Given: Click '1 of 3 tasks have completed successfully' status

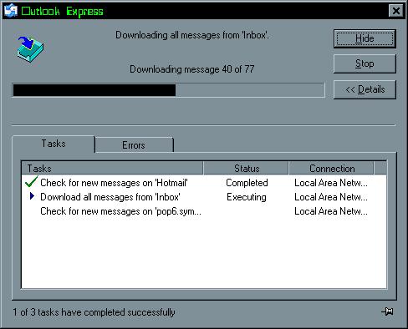Looking at the screenshot, I should click(94, 312).
